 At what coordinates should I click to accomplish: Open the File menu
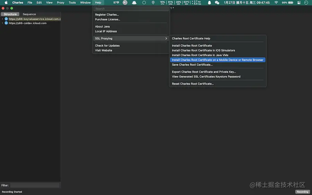(x=30, y=2)
